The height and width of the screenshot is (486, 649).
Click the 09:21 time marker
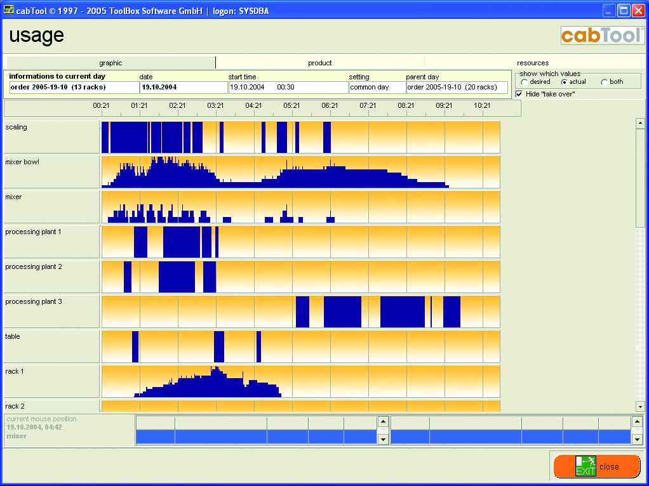click(444, 105)
